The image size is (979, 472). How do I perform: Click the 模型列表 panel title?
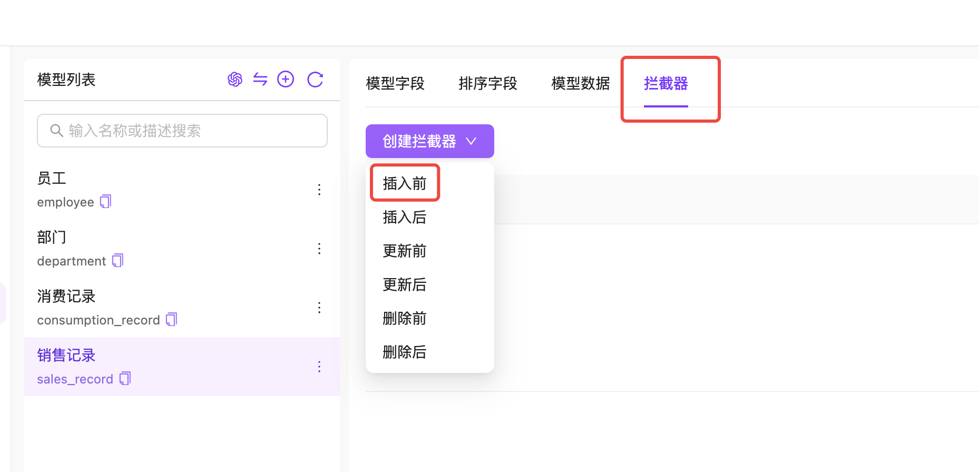(66, 80)
